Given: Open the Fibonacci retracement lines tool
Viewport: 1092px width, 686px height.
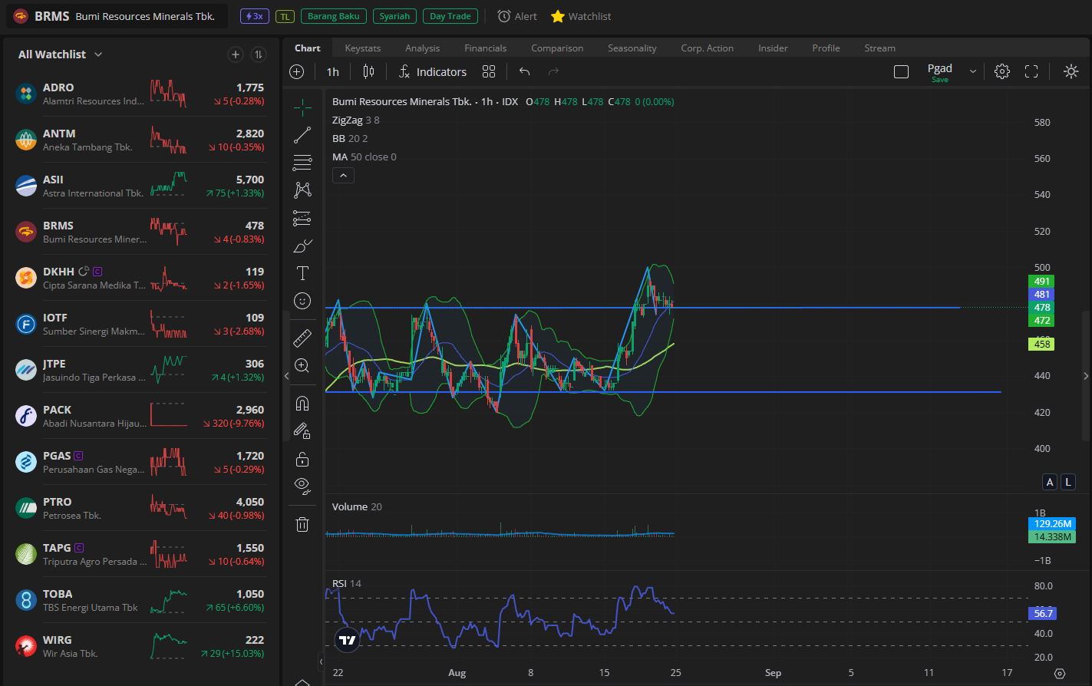Looking at the screenshot, I should (302, 163).
